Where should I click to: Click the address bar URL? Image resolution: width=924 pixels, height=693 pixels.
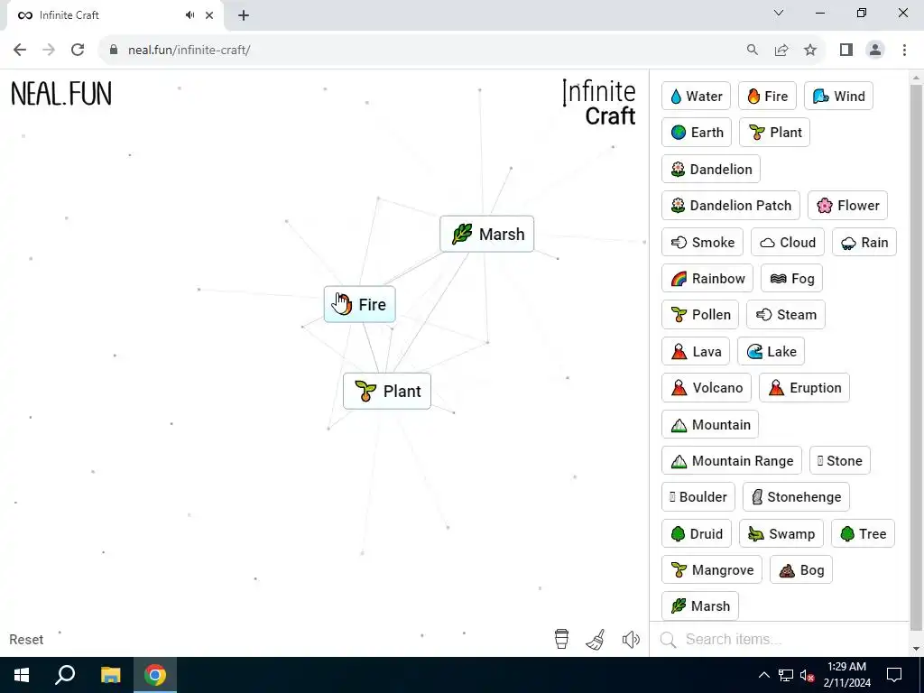[x=189, y=51]
